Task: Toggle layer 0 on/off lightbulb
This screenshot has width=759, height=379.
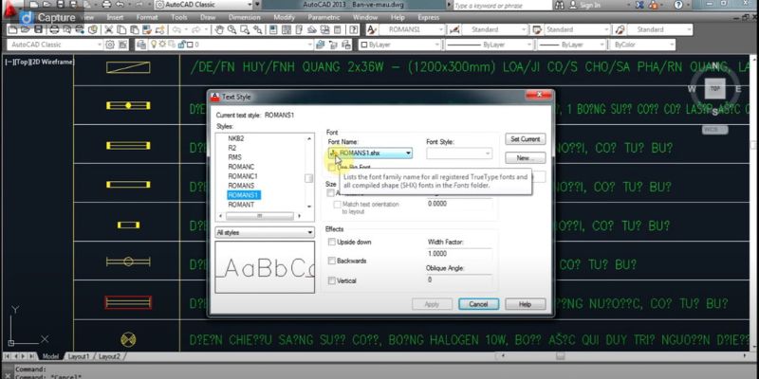Action: pyautogui.click(x=155, y=45)
